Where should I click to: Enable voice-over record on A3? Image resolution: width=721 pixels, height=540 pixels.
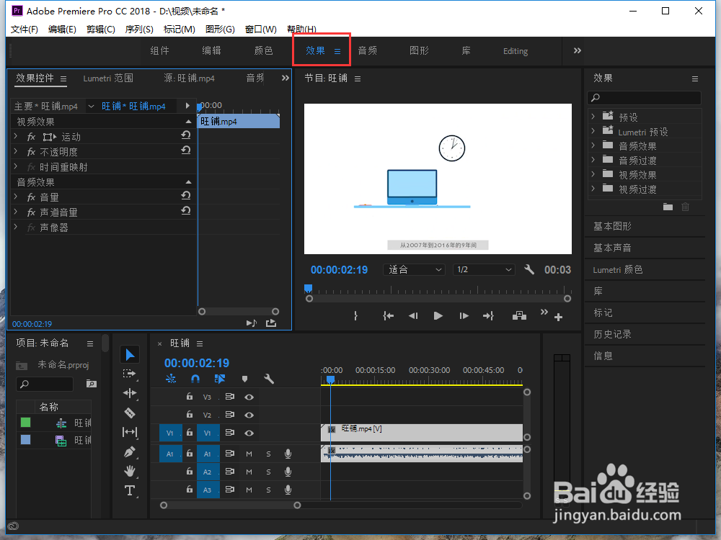coord(288,490)
